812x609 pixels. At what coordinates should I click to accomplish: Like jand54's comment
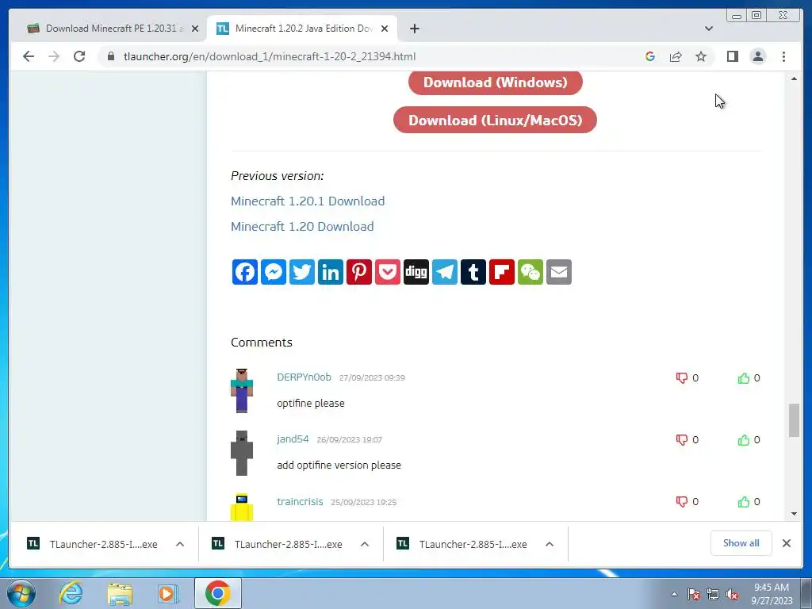pyautogui.click(x=744, y=439)
